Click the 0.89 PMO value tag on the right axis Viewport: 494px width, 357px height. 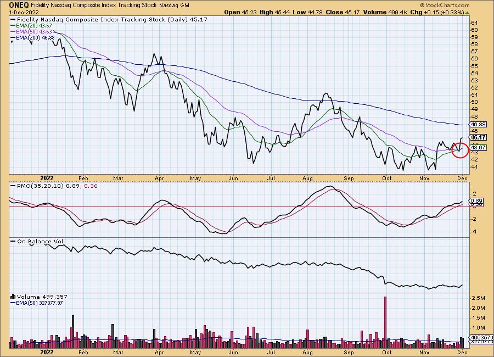pyautogui.click(x=476, y=201)
